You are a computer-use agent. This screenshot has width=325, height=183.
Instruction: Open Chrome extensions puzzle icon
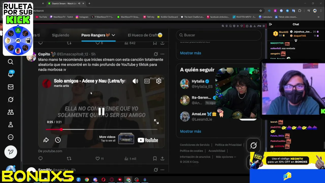click(x=300, y=11)
